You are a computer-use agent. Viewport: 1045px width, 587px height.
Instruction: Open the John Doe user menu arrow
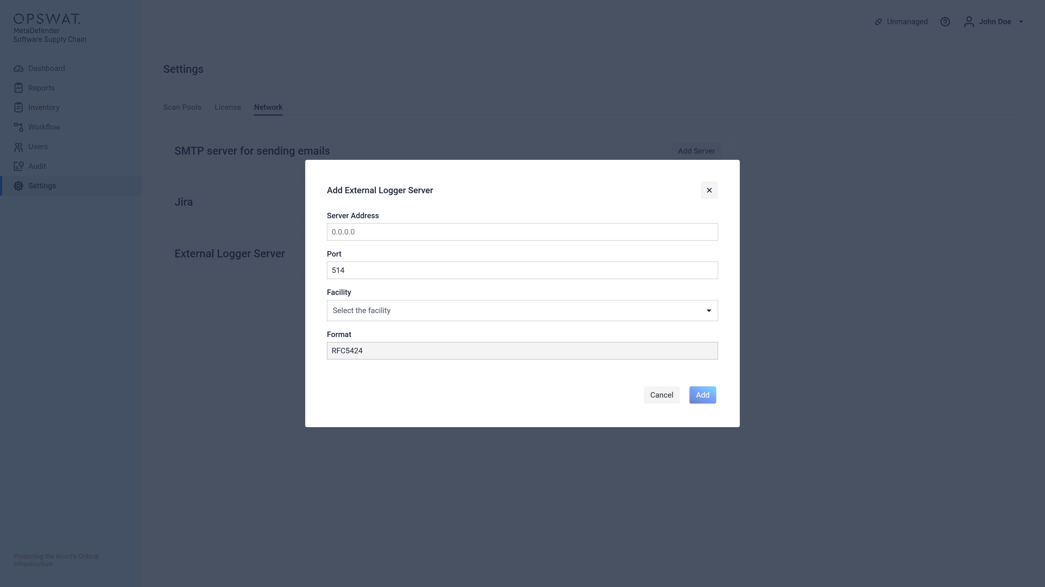coord(1021,22)
